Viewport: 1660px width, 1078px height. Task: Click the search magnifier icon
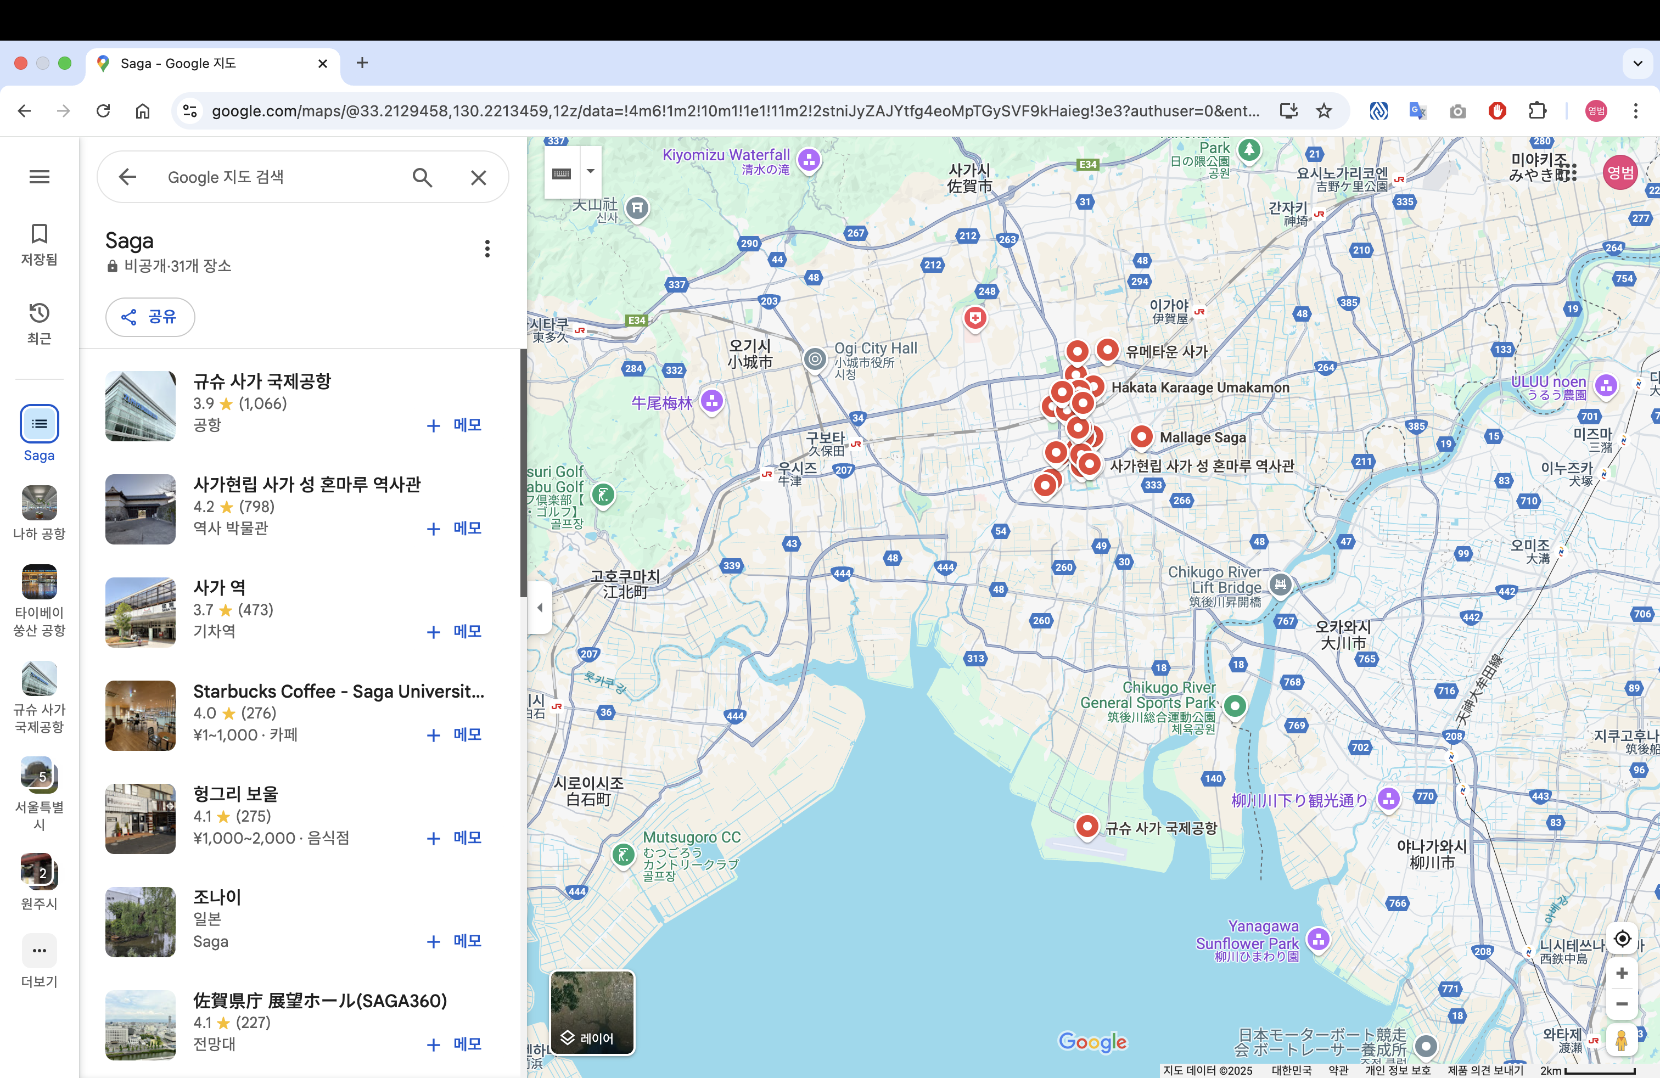pos(422,177)
